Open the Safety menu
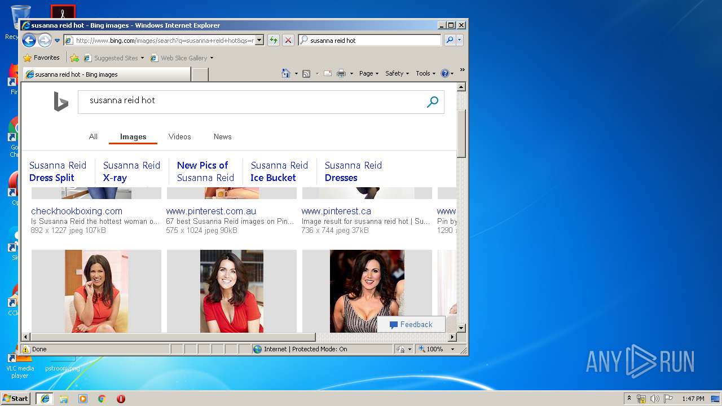722x406 pixels. 397,73
